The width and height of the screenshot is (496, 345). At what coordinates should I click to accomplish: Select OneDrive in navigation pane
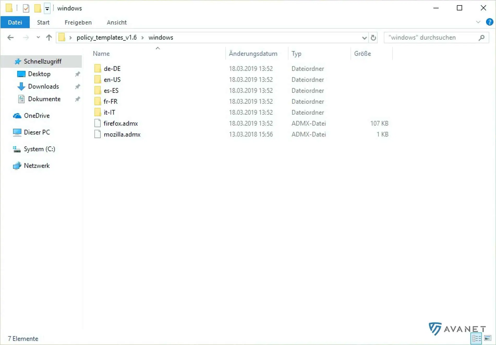[x=37, y=116]
